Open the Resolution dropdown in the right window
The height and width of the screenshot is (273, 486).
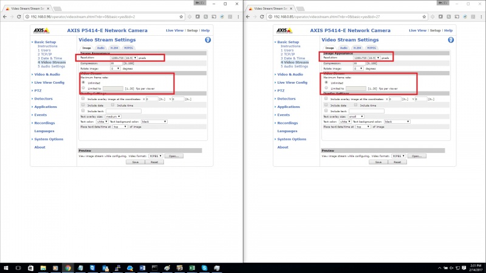tap(366, 58)
